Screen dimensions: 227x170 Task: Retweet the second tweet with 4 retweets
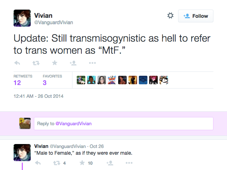click(56, 163)
